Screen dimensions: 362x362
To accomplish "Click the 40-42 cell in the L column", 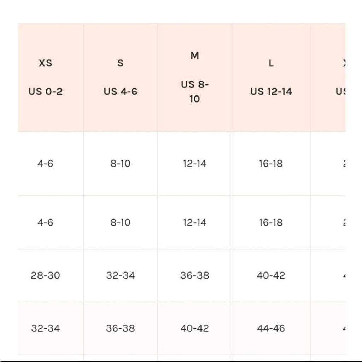I will [x=271, y=275].
